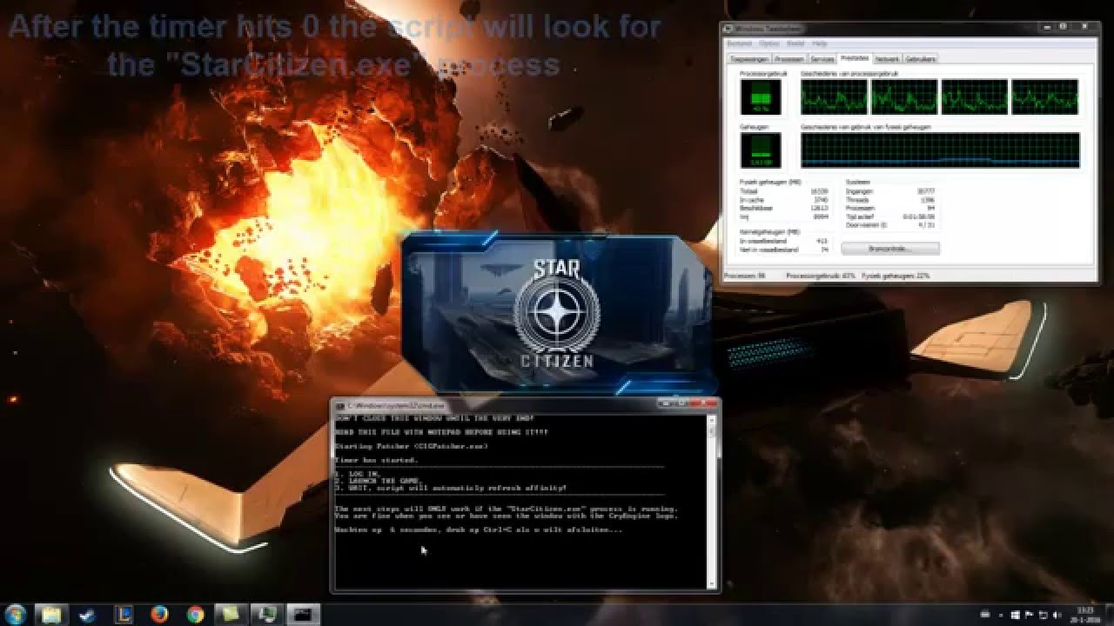Open the blue L taskbar icon
The height and width of the screenshot is (626, 1114).
click(124, 615)
